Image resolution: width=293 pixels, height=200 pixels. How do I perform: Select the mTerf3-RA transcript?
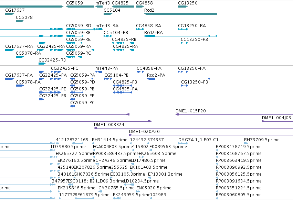pyautogui.click(x=99, y=29)
